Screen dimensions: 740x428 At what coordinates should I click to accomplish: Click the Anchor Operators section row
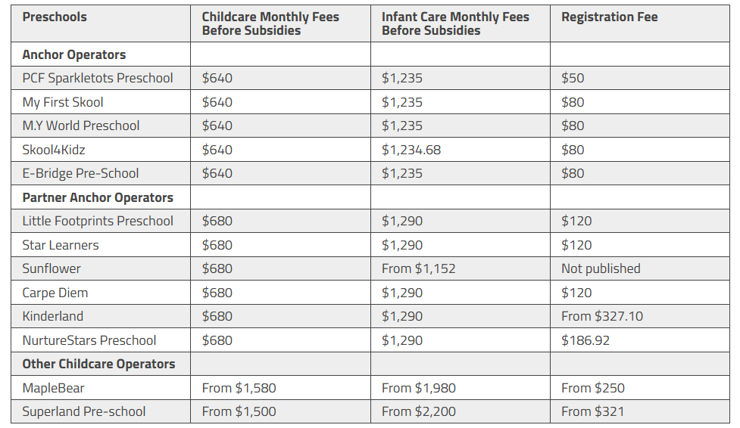point(370,54)
